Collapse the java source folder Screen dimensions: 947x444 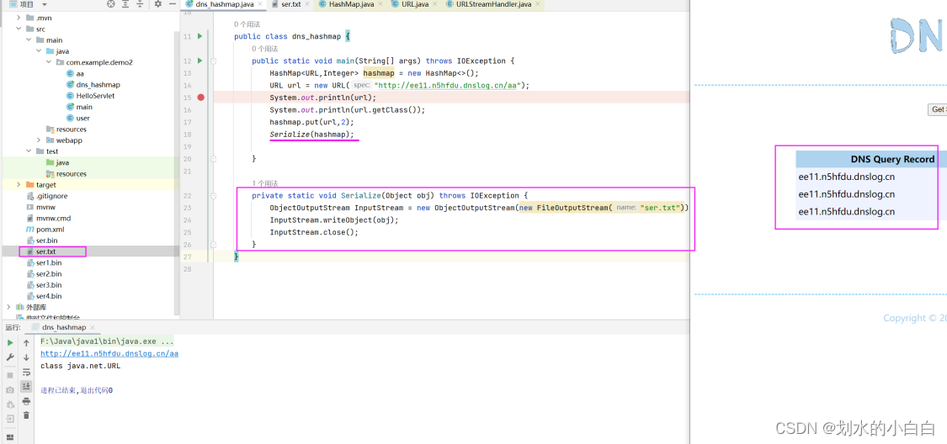point(39,51)
